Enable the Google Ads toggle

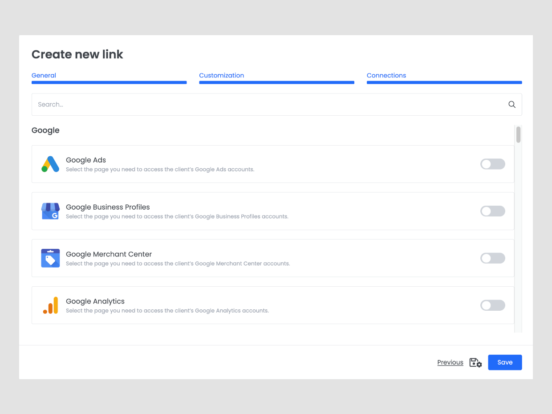[492, 164]
